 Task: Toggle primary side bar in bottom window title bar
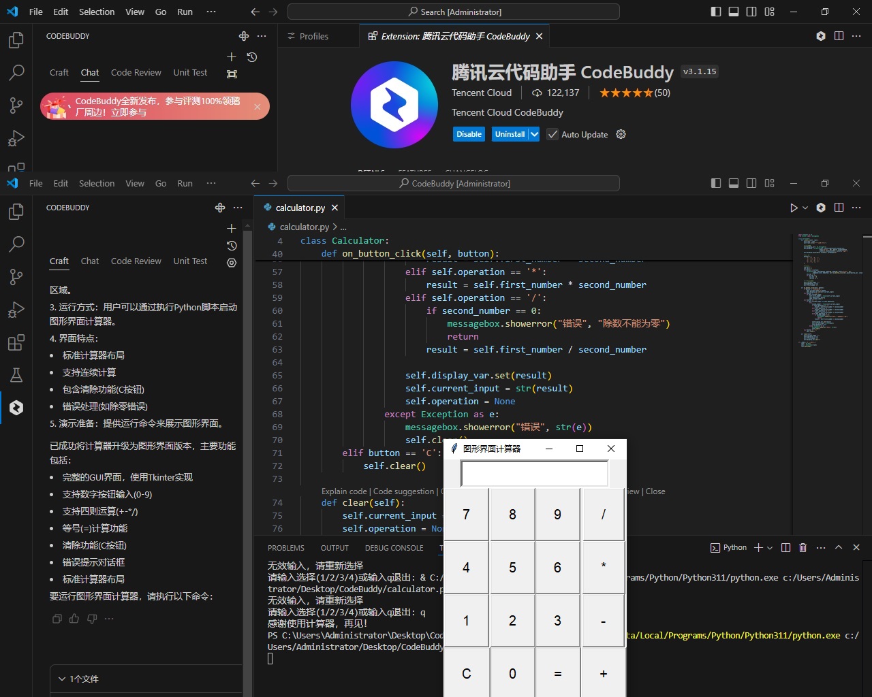pos(716,183)
